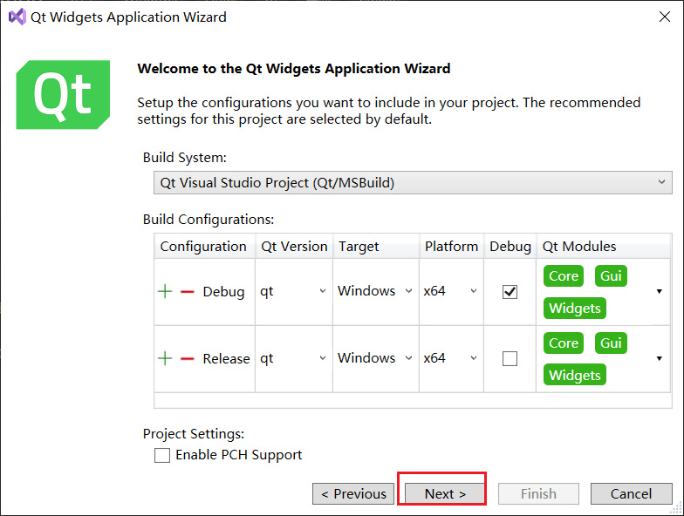Expand Qt Modules list for Debug configuration
Viewport: 684px width, 516px height.
click(x=660, y=291)
